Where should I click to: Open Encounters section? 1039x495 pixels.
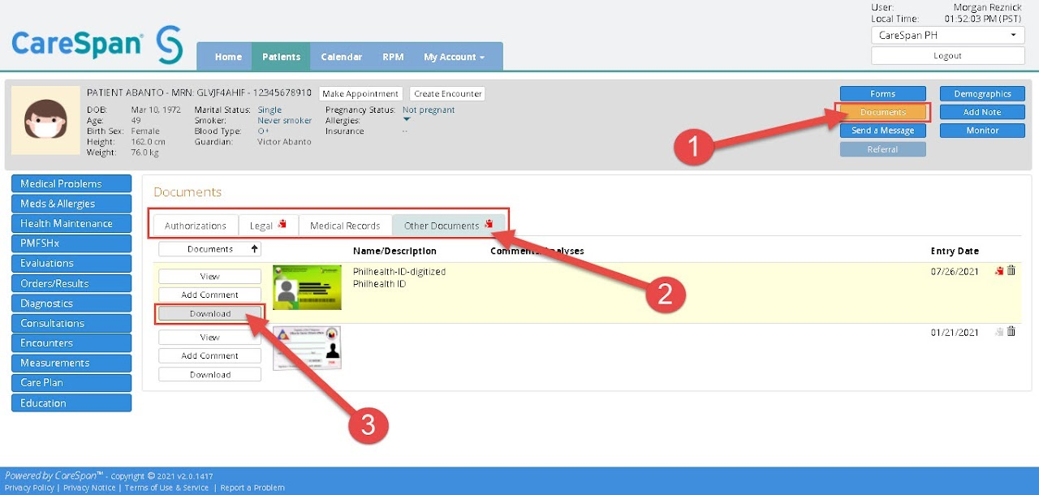click(71, 342)
